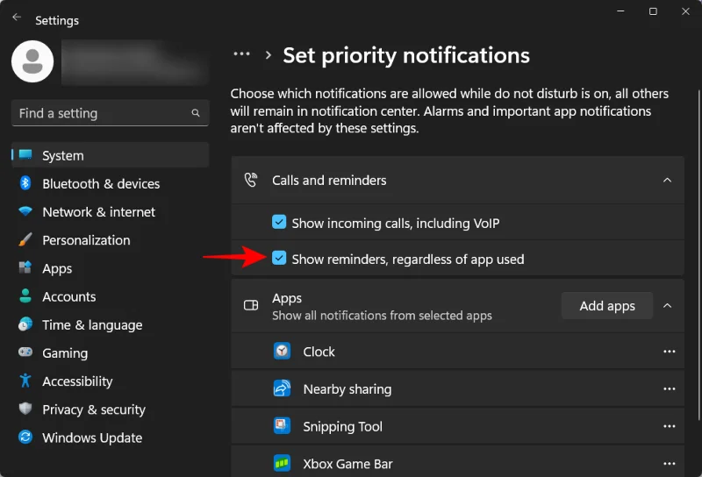Click the Clock app icon

pos(282,352)
